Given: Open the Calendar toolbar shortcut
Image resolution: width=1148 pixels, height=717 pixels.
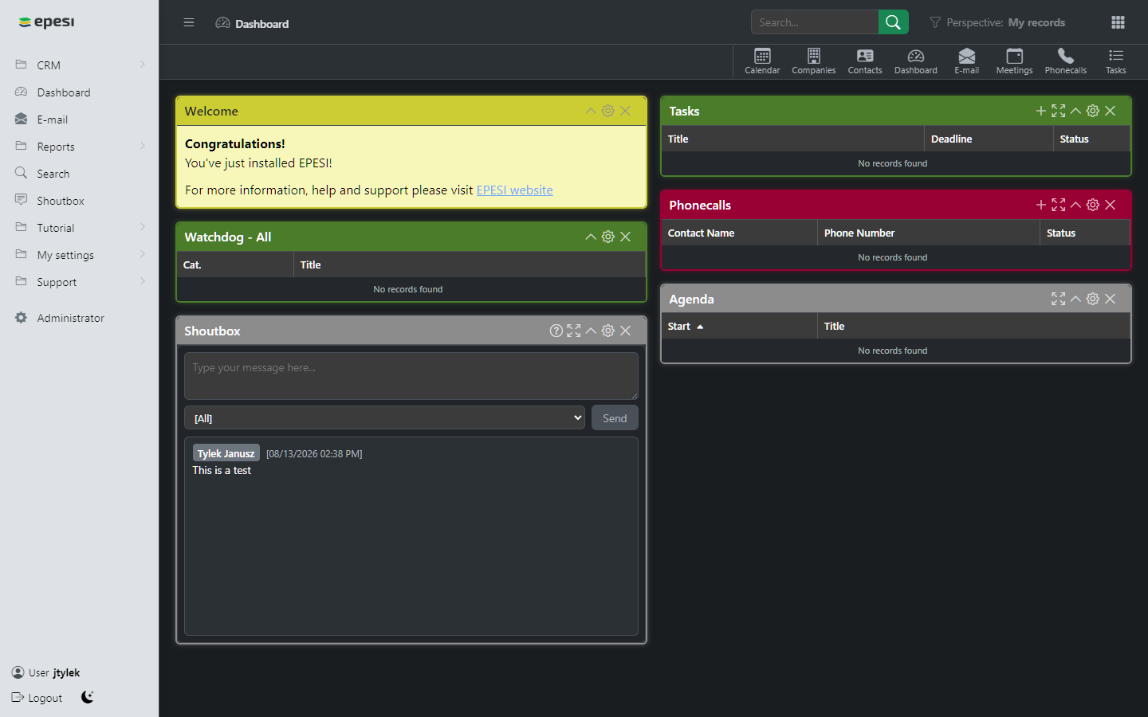Looking at the screenshot, I should point(762,61).
